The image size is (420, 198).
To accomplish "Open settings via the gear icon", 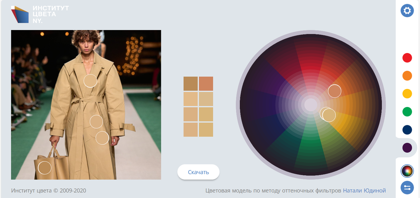I will pyautogui.click(x=407, y=11).
